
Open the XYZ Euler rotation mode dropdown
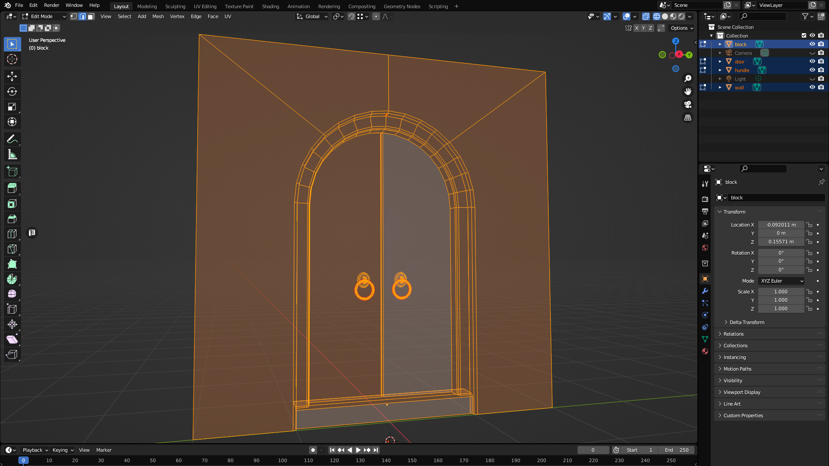pos(782,281)
